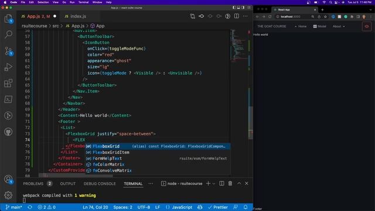375x211 pixels.
Task: Open the DEBUG CONSOLE panel tab
Action: [x=100, y=183]
